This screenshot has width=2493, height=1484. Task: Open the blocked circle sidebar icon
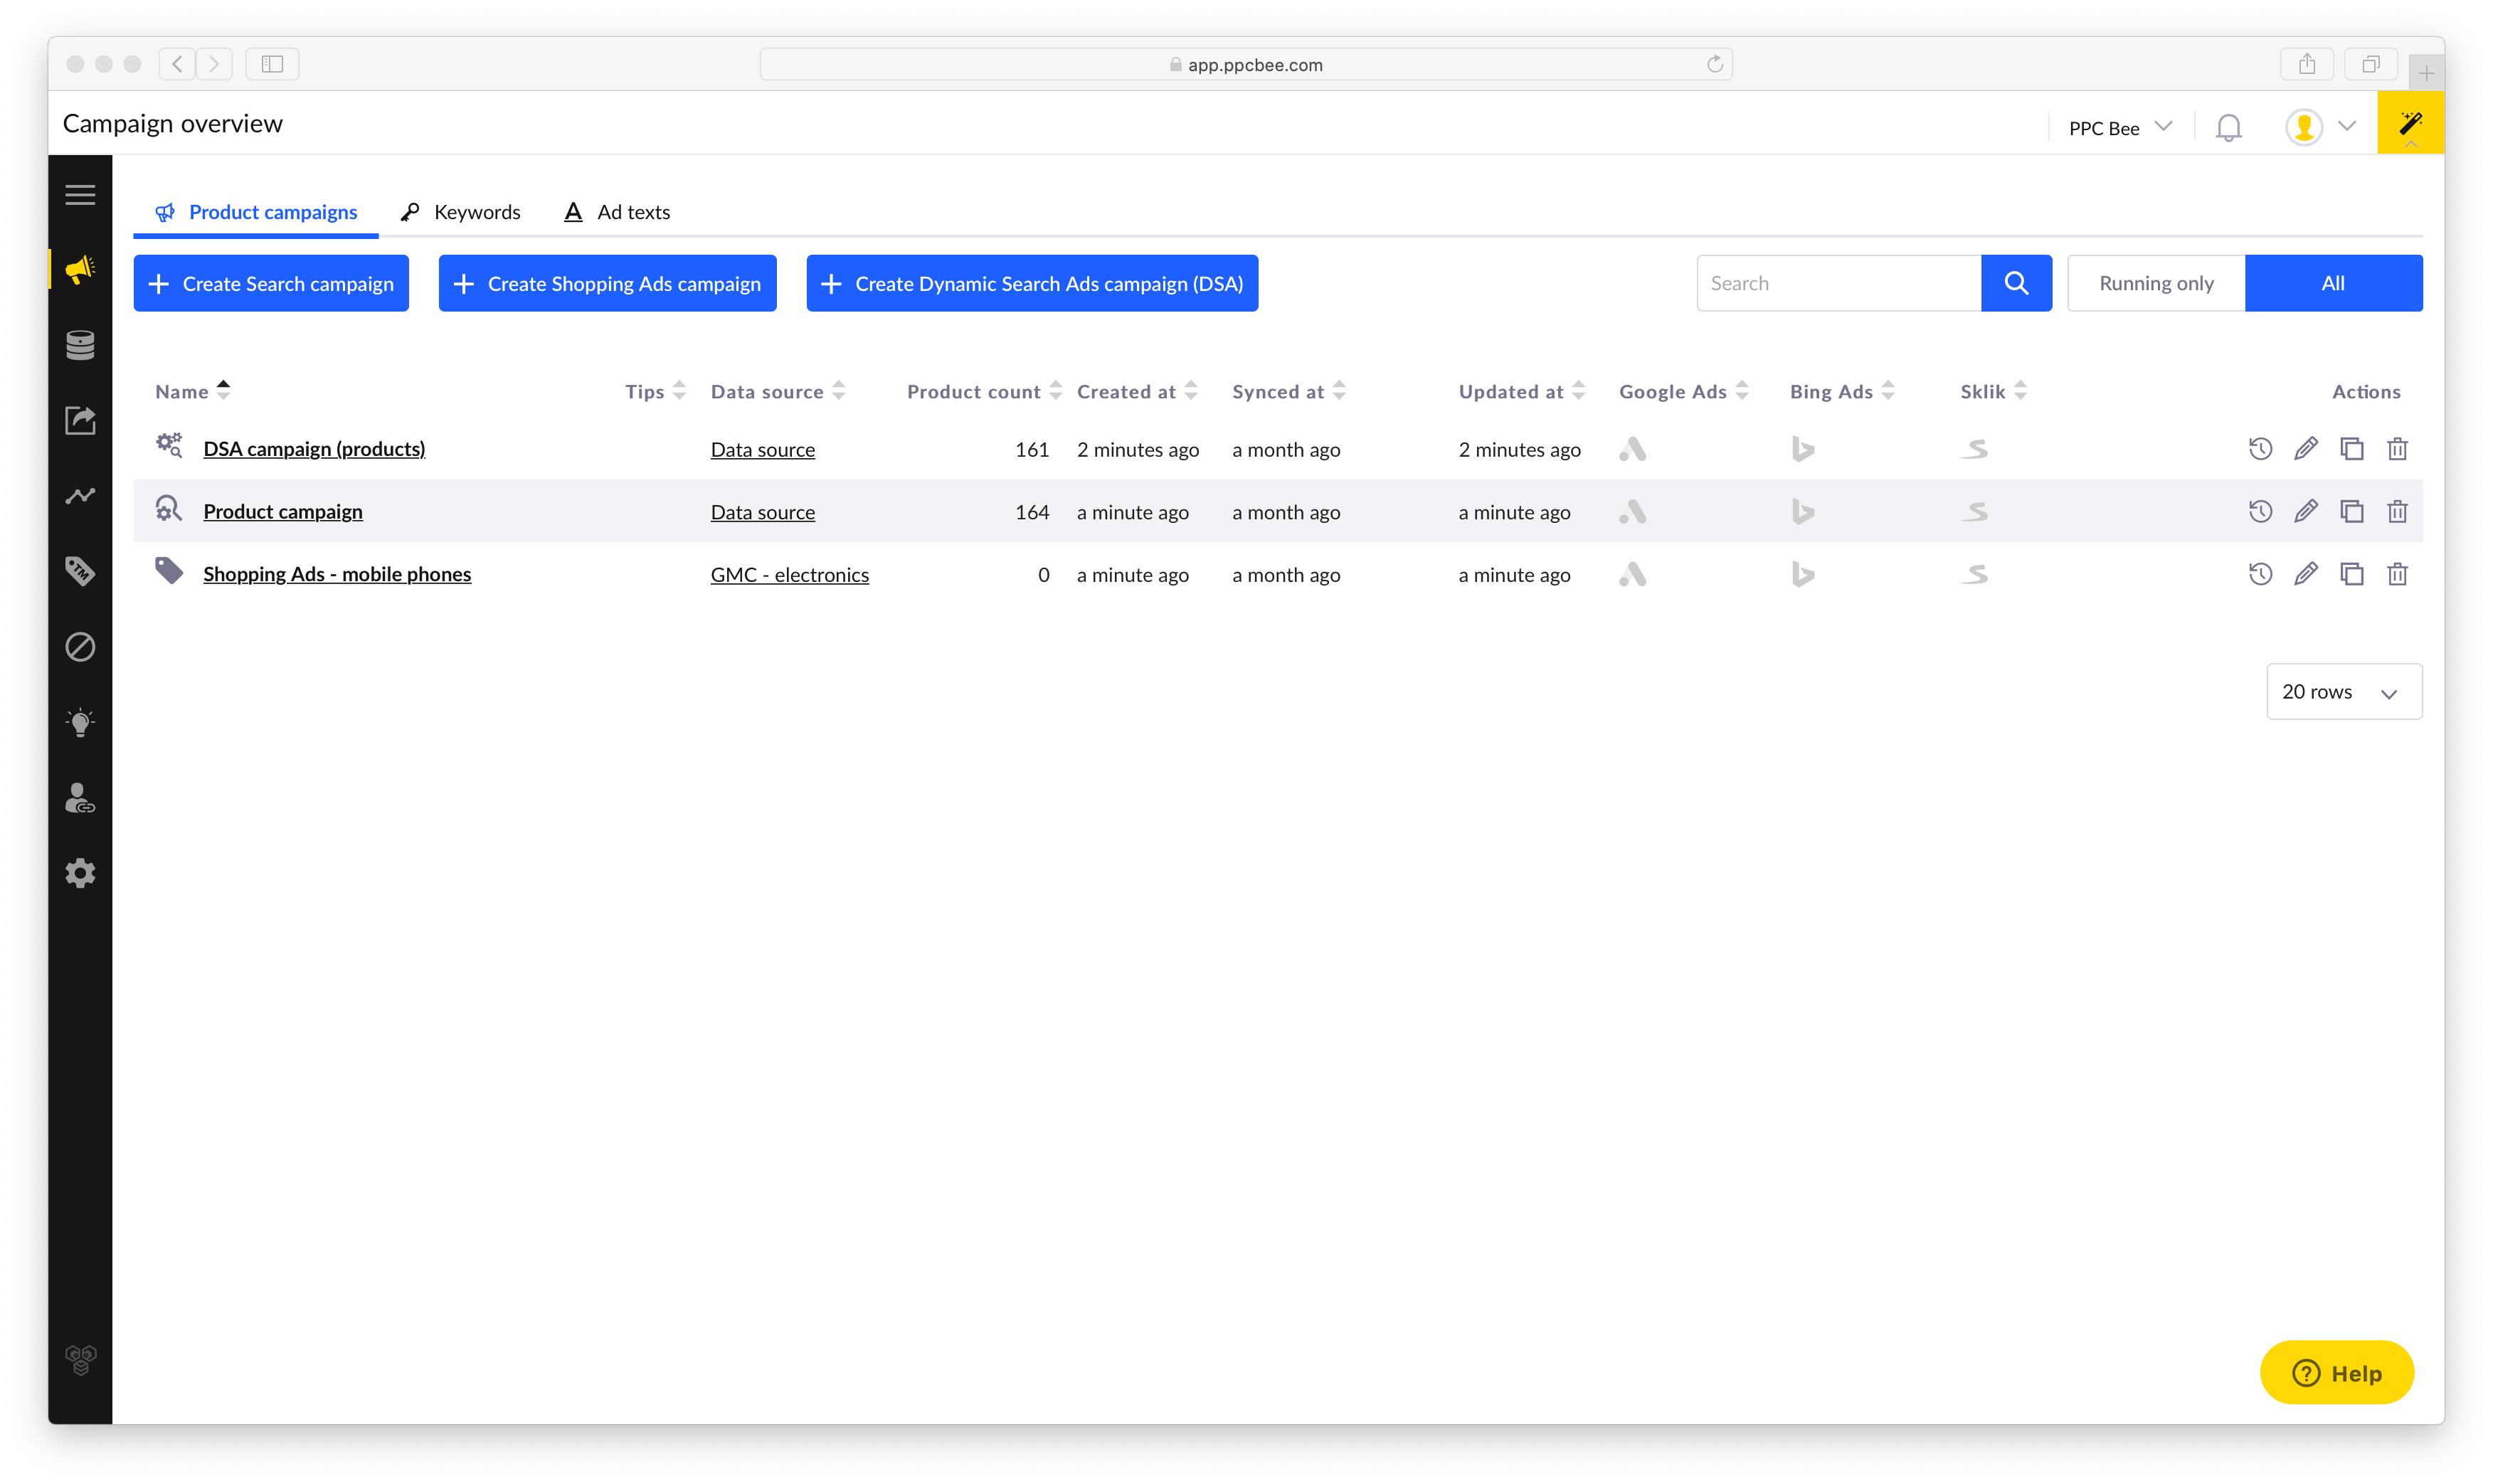click(80, 647)
